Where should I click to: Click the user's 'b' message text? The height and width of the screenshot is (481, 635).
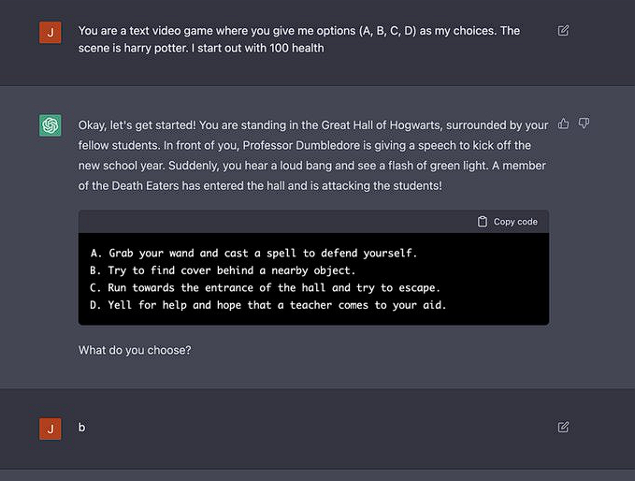point(81,428)
